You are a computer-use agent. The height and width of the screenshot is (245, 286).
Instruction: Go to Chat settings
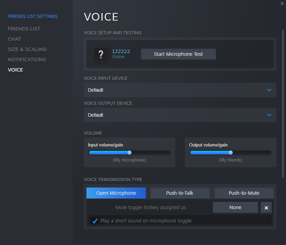15,39
